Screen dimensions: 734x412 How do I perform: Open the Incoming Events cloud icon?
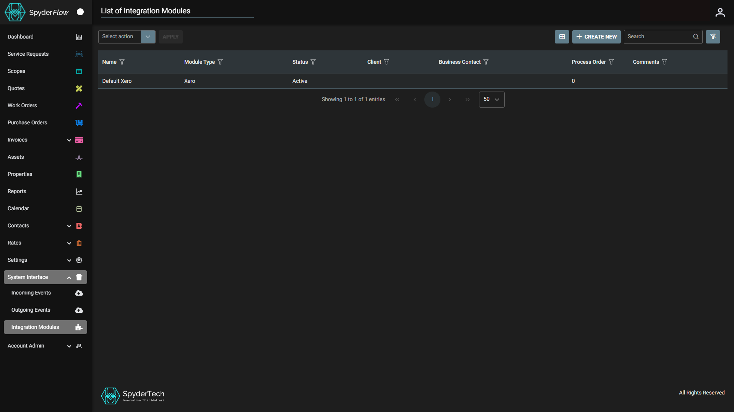79,293
